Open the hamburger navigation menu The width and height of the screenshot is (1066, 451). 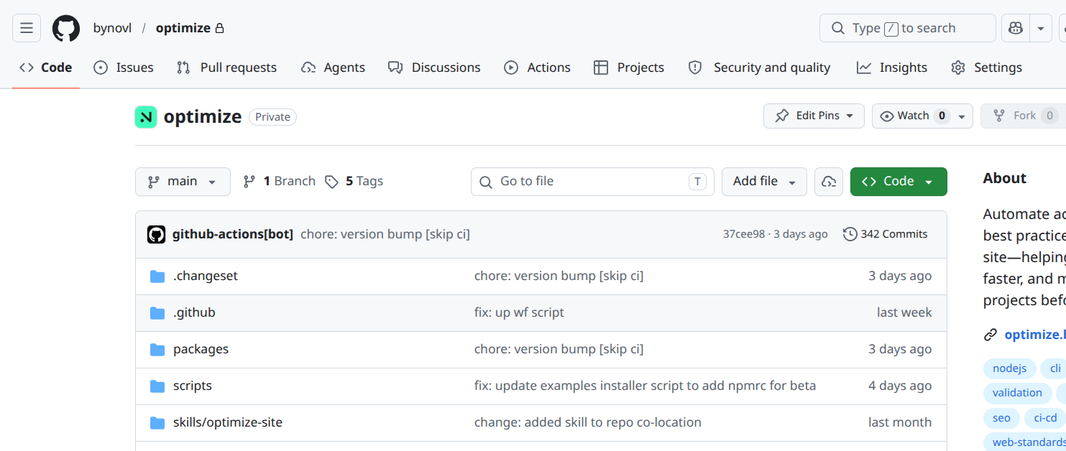coord(27,28)
